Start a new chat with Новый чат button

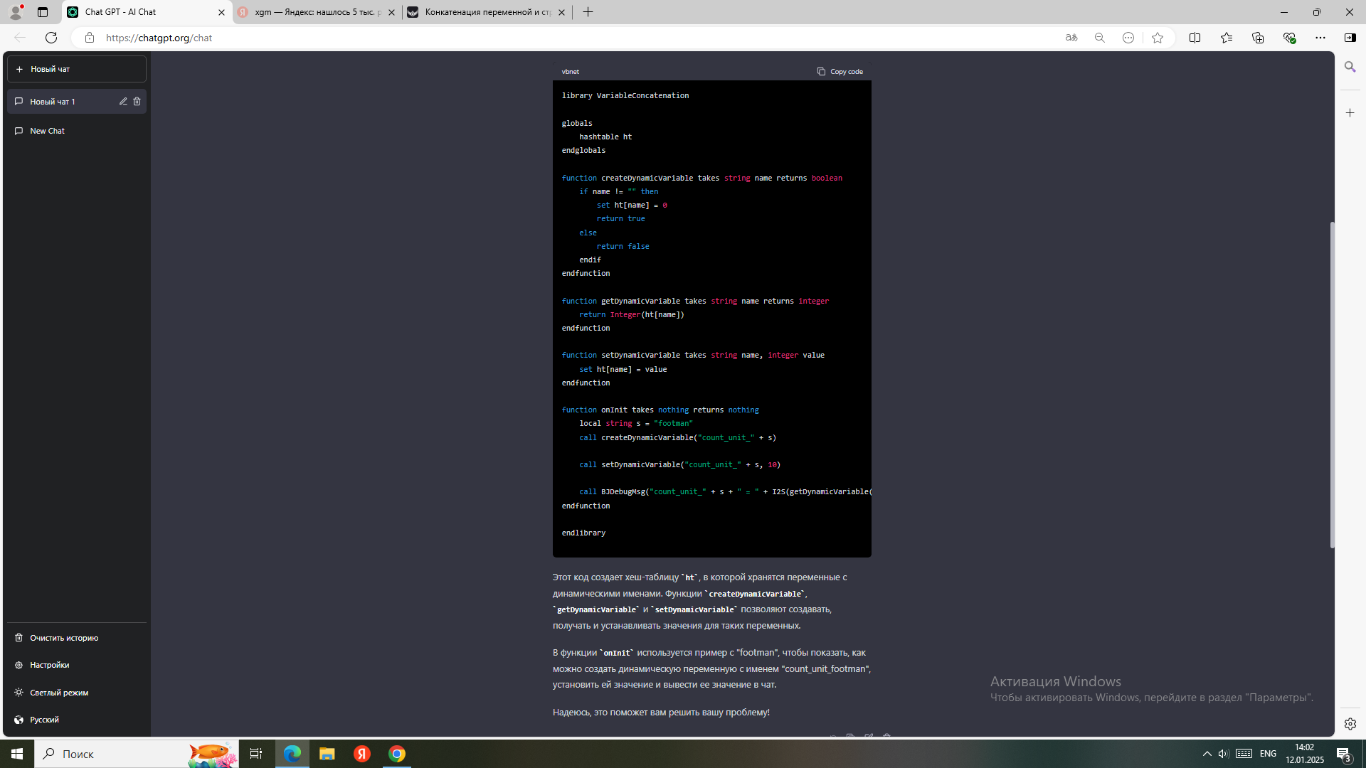[x=77, y=69]
